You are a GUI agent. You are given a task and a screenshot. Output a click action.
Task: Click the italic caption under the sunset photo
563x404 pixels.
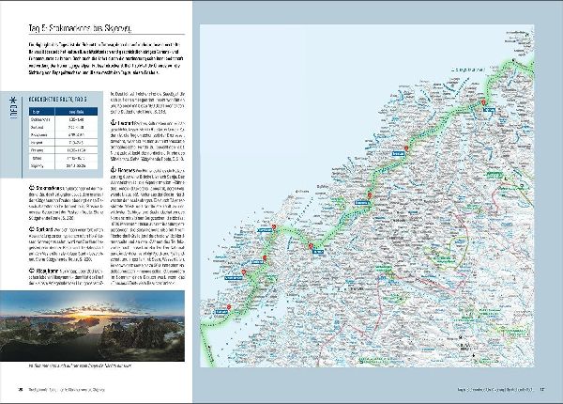(x=80, y=365)
